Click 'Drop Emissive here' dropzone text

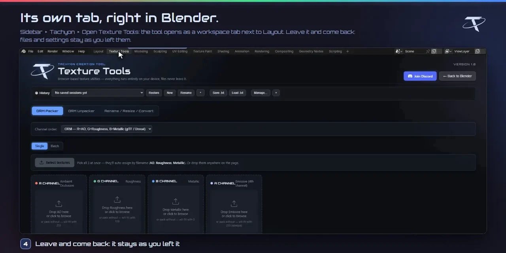click(x=234, y=212)
